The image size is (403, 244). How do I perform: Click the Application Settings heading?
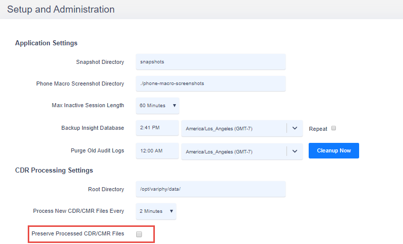point(46,43)
